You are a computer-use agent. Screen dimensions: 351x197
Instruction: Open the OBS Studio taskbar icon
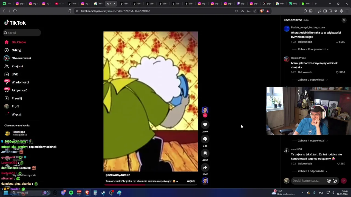[111, 193]
